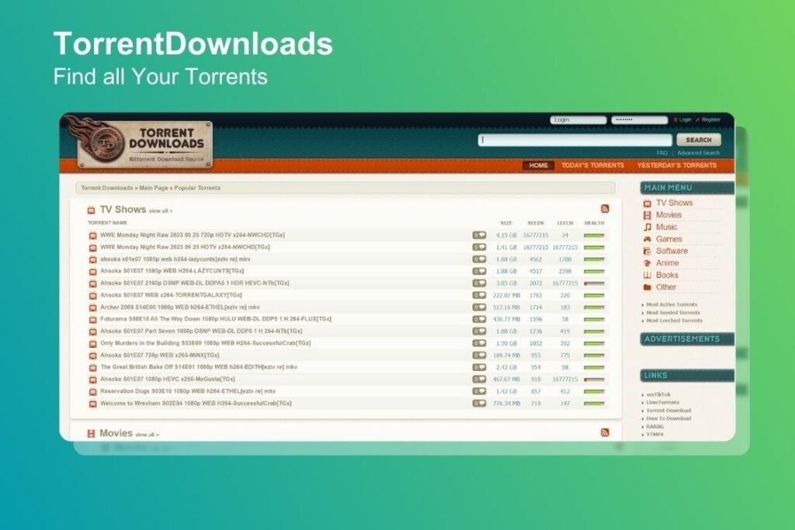The height and width of the screenshot is (530, 795).
Task: Open comments bubble for Archer 2009 S14E06 torrent
Action: click(479, 307)
